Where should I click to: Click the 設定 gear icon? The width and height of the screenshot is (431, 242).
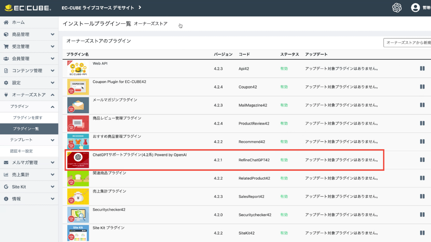click(6, 83)
